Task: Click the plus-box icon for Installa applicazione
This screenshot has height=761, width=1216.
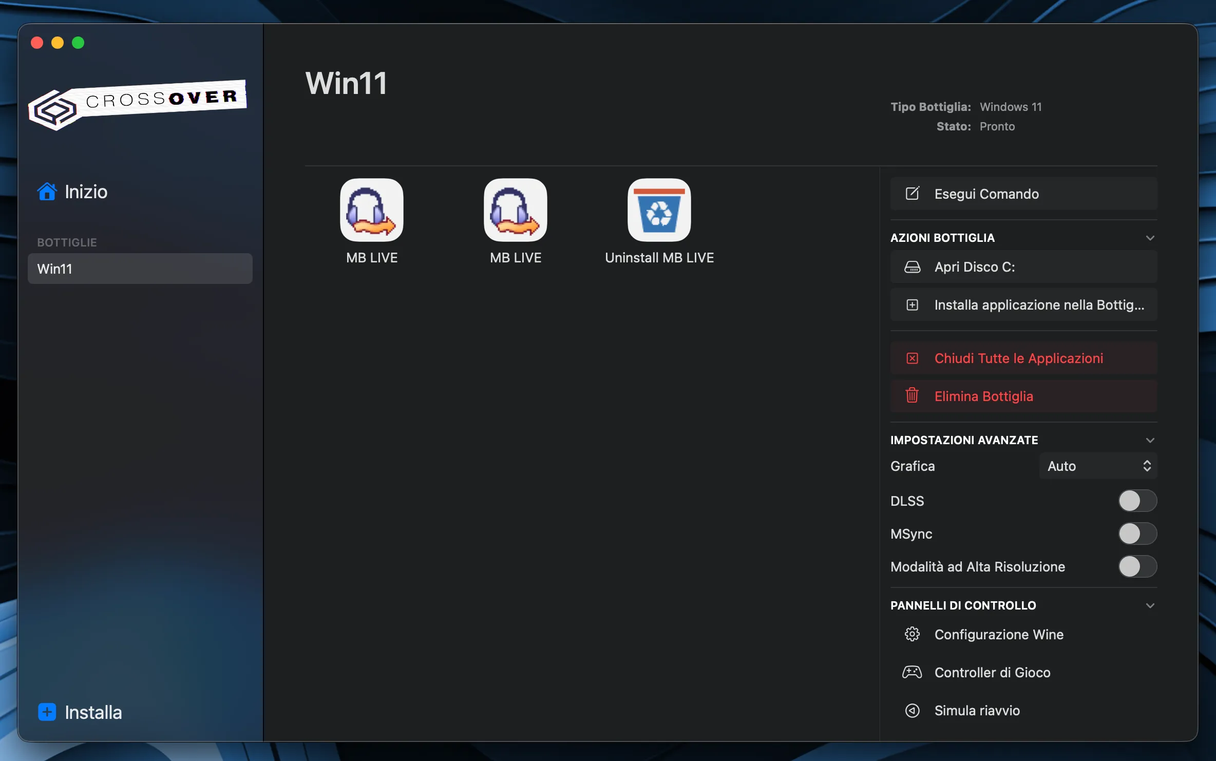Action: [913, 305]
